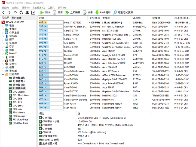Viewport: 196px width, 147px height.
Task: Open the Help (說明) menu
Action: [62, 8]
